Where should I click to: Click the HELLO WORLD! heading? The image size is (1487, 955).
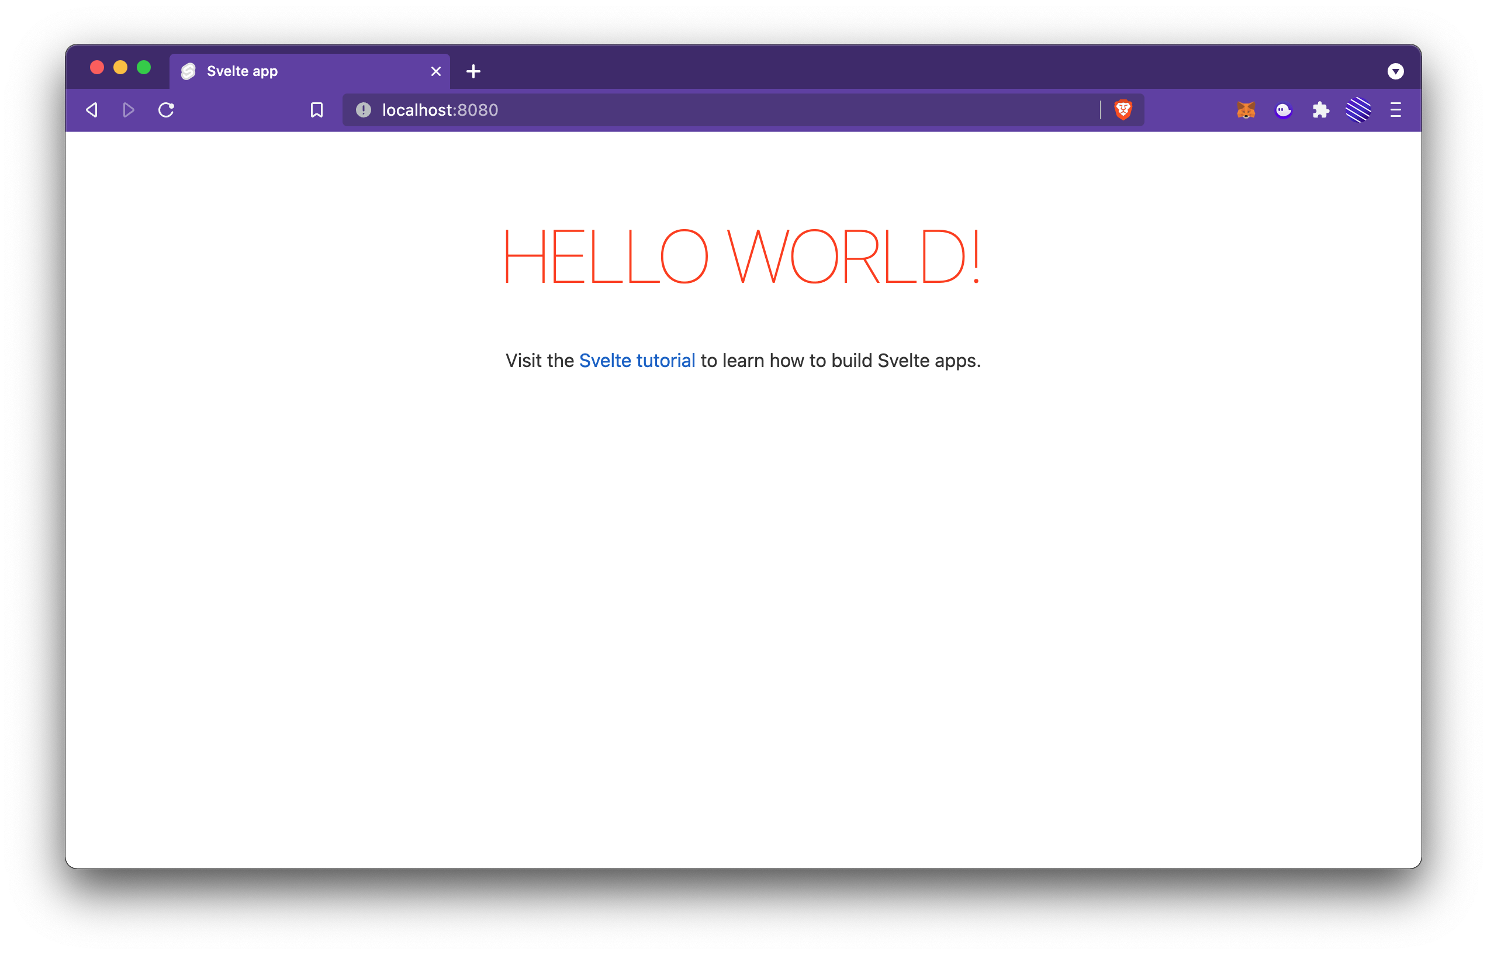742,257
